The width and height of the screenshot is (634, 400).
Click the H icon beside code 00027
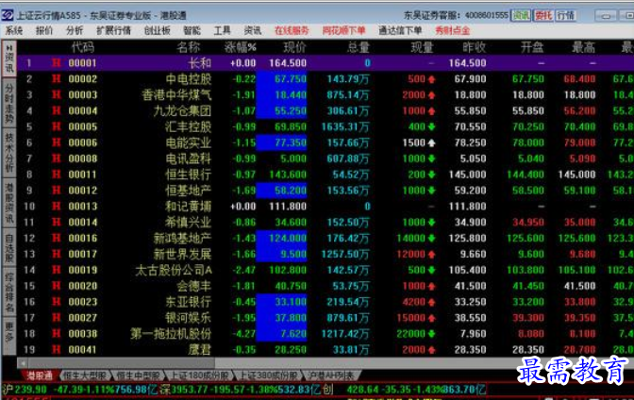57,318
